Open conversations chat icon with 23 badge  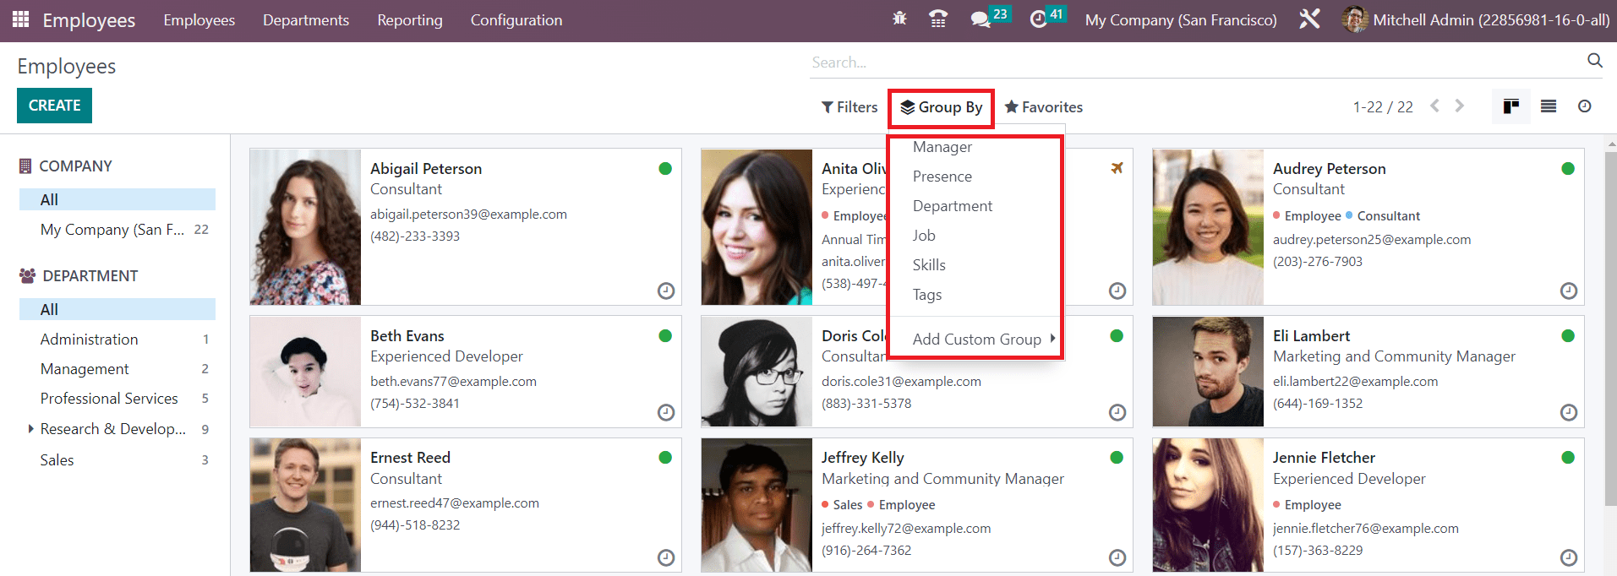981,19
